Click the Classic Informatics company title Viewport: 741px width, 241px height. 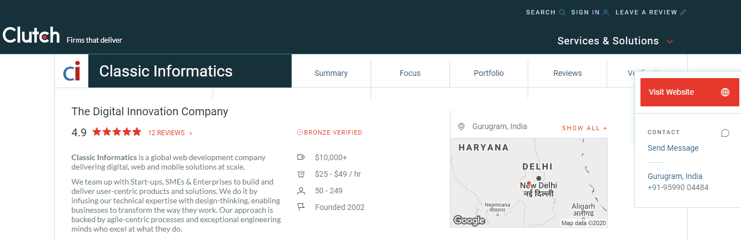(x=166, y=71)
